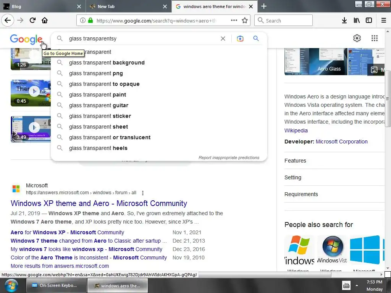Viewport: 391px width, 293px height.
Task: Play the 0:45 video thumbnail
Action: [x=31, y=93]
